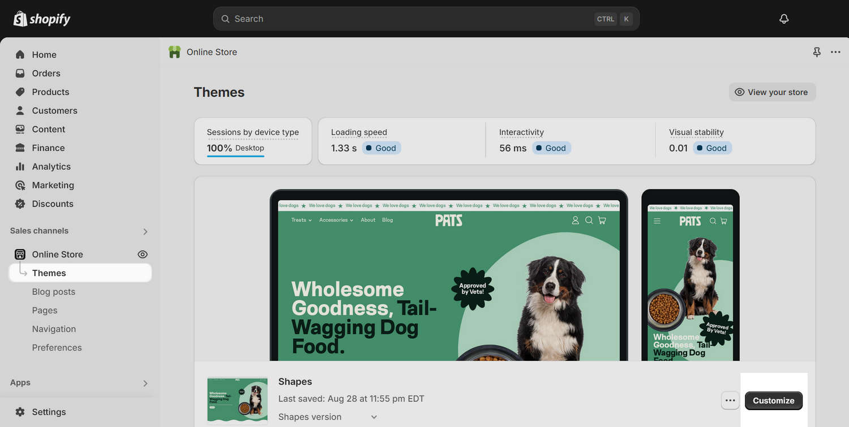
Task: Click the green Online Store header icon
Action: [175, 52]
